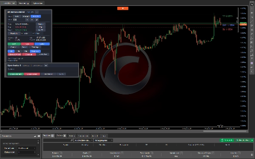255x159 pixels.
Task: Click the purple rectangle shape tool
Action: [252, 63]
